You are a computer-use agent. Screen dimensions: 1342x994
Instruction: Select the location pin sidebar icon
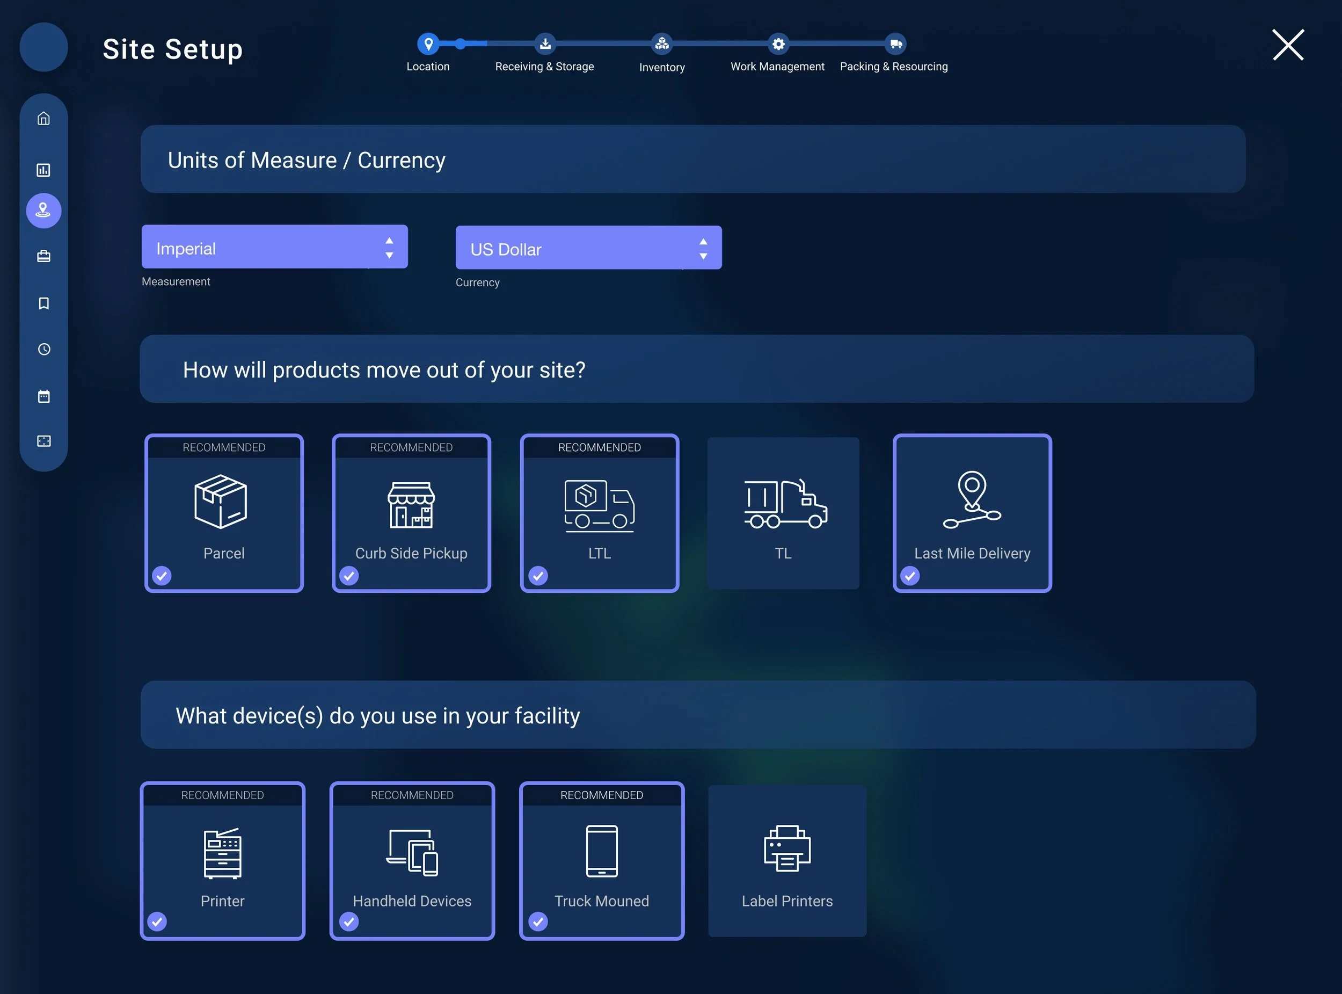pos(43,211)
